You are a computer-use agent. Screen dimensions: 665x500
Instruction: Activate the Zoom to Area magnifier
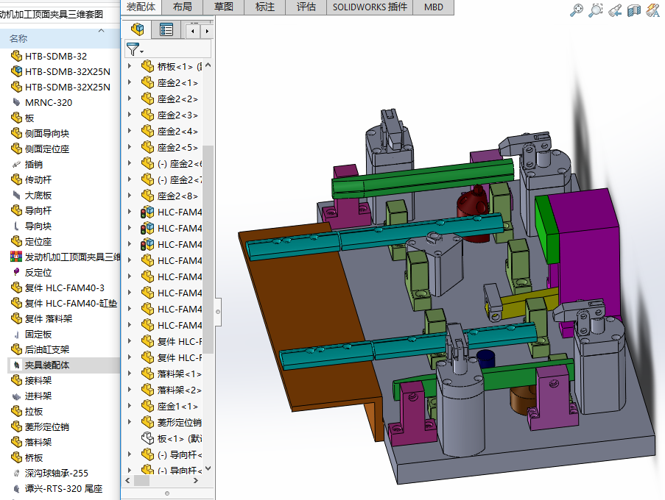tap(596, 10)
